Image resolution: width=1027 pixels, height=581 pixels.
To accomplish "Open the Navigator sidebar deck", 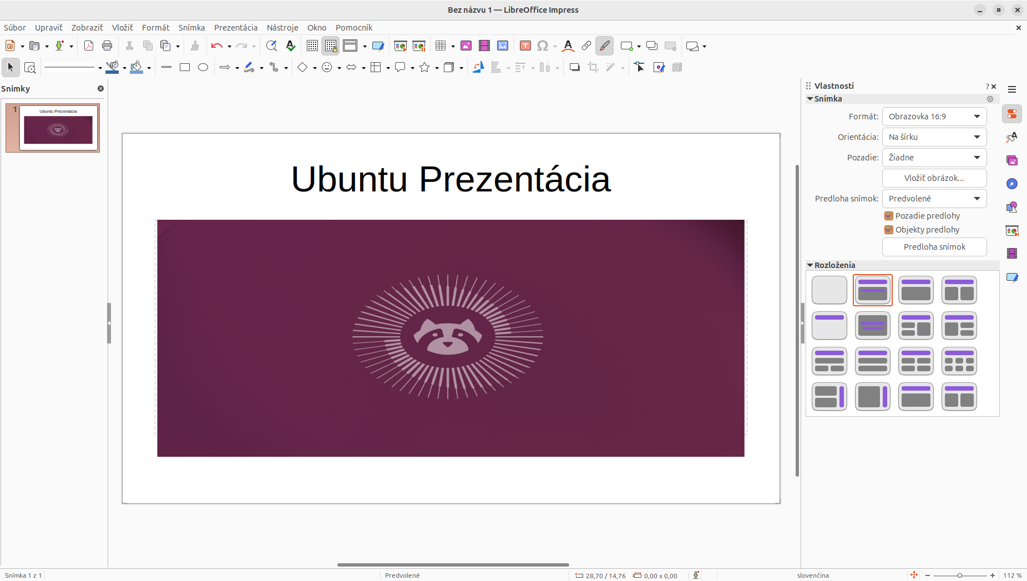I will pyautogui.click(x=1012, y=184).
